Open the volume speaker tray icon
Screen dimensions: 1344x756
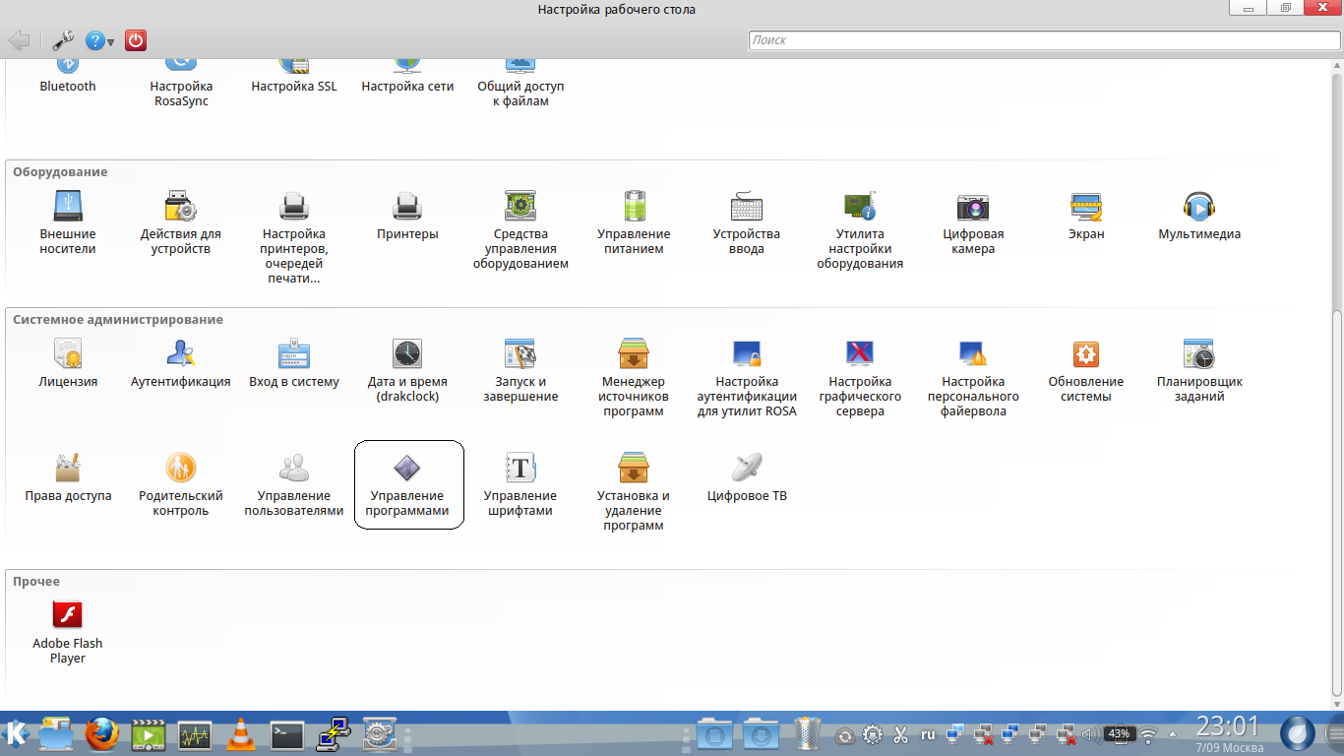tap(1089, 734)
